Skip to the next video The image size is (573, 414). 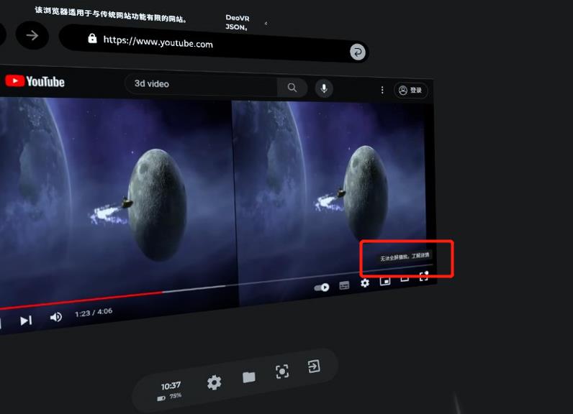pos(26,321)
